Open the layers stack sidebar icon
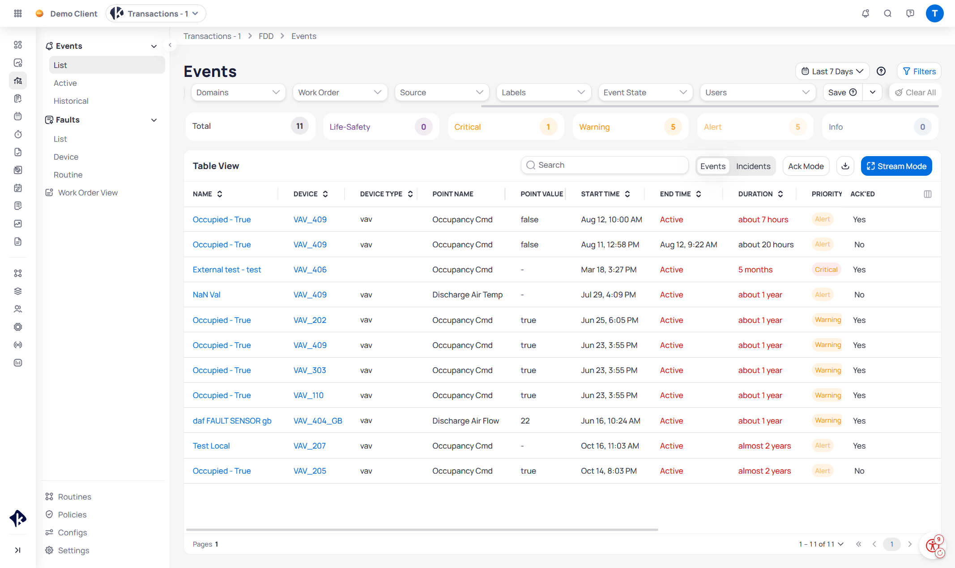 (x=18, y=291)
